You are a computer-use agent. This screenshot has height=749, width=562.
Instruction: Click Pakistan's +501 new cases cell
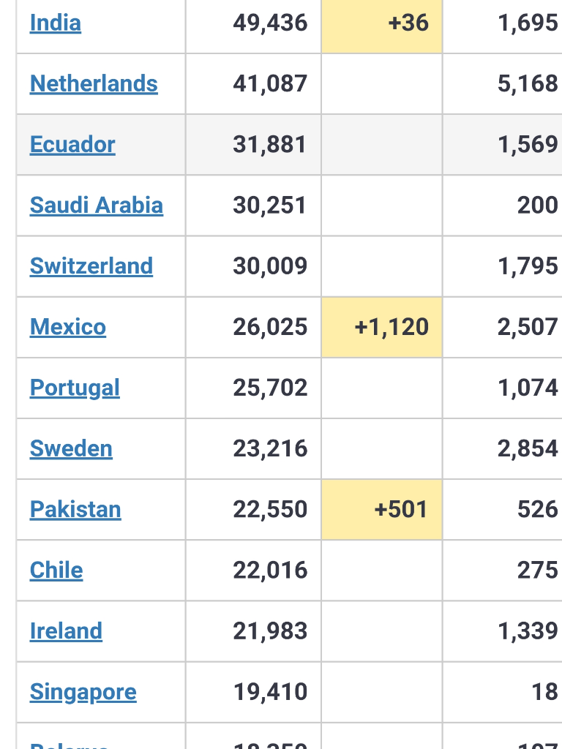coord(382,509)
